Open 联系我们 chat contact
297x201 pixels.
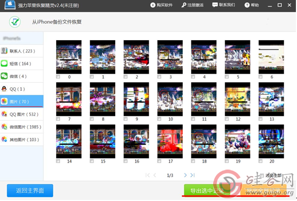[223, 5]
